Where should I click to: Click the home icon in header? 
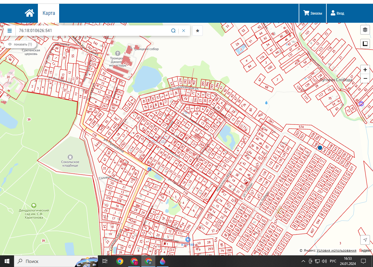(x=29, y=13)
